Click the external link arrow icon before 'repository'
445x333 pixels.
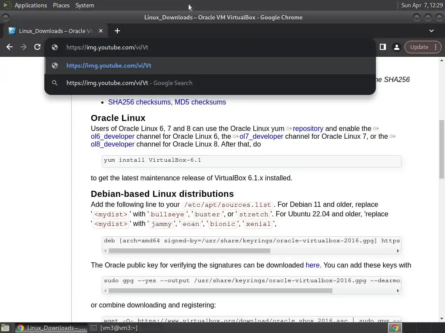tap(289, 129)
